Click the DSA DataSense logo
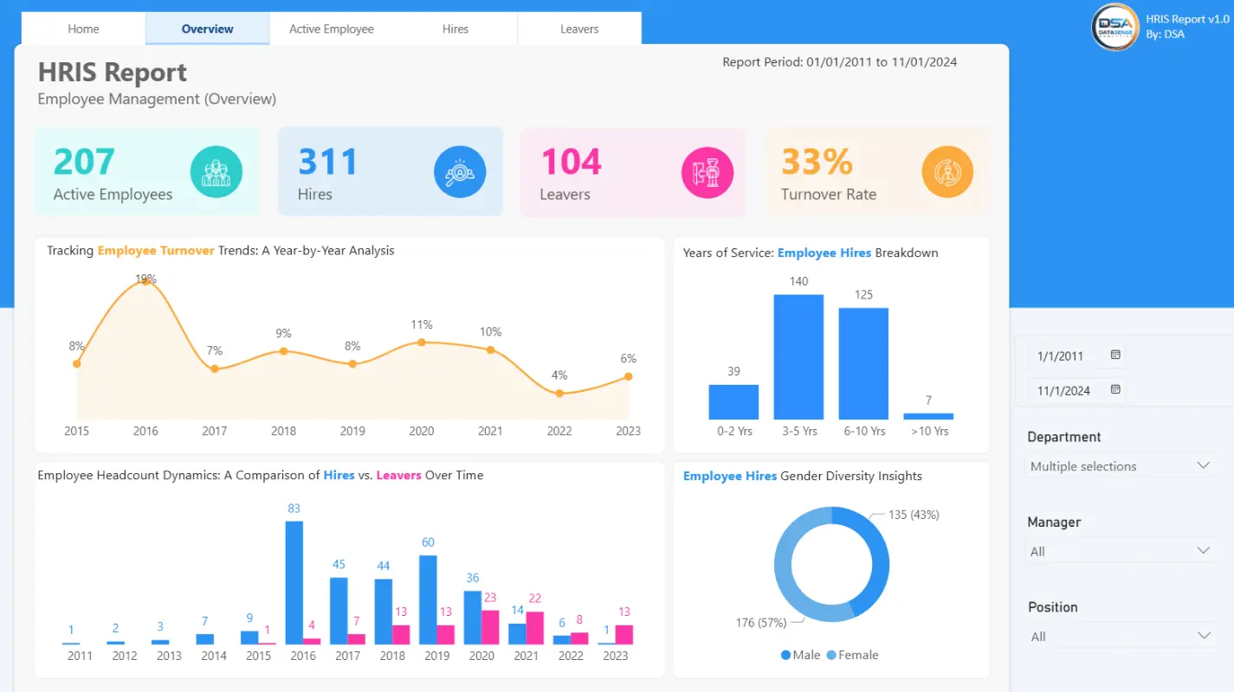 1115,28
